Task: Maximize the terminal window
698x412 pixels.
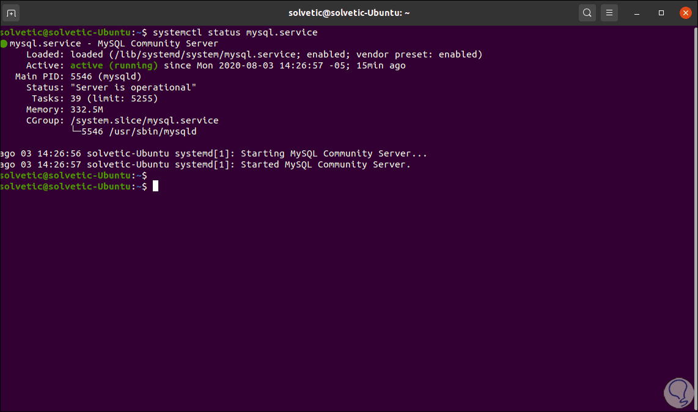Action: 661,13
